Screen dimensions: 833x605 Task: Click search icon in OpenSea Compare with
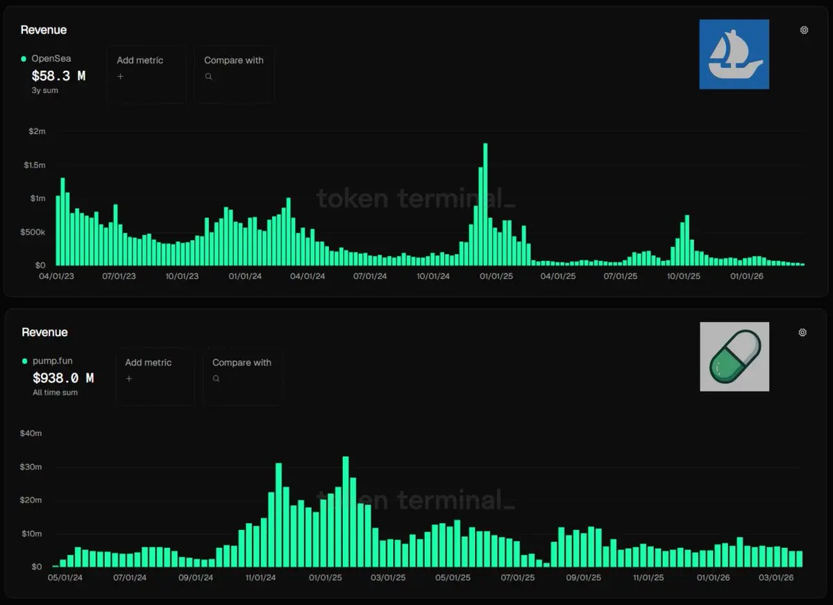[208, 76]
